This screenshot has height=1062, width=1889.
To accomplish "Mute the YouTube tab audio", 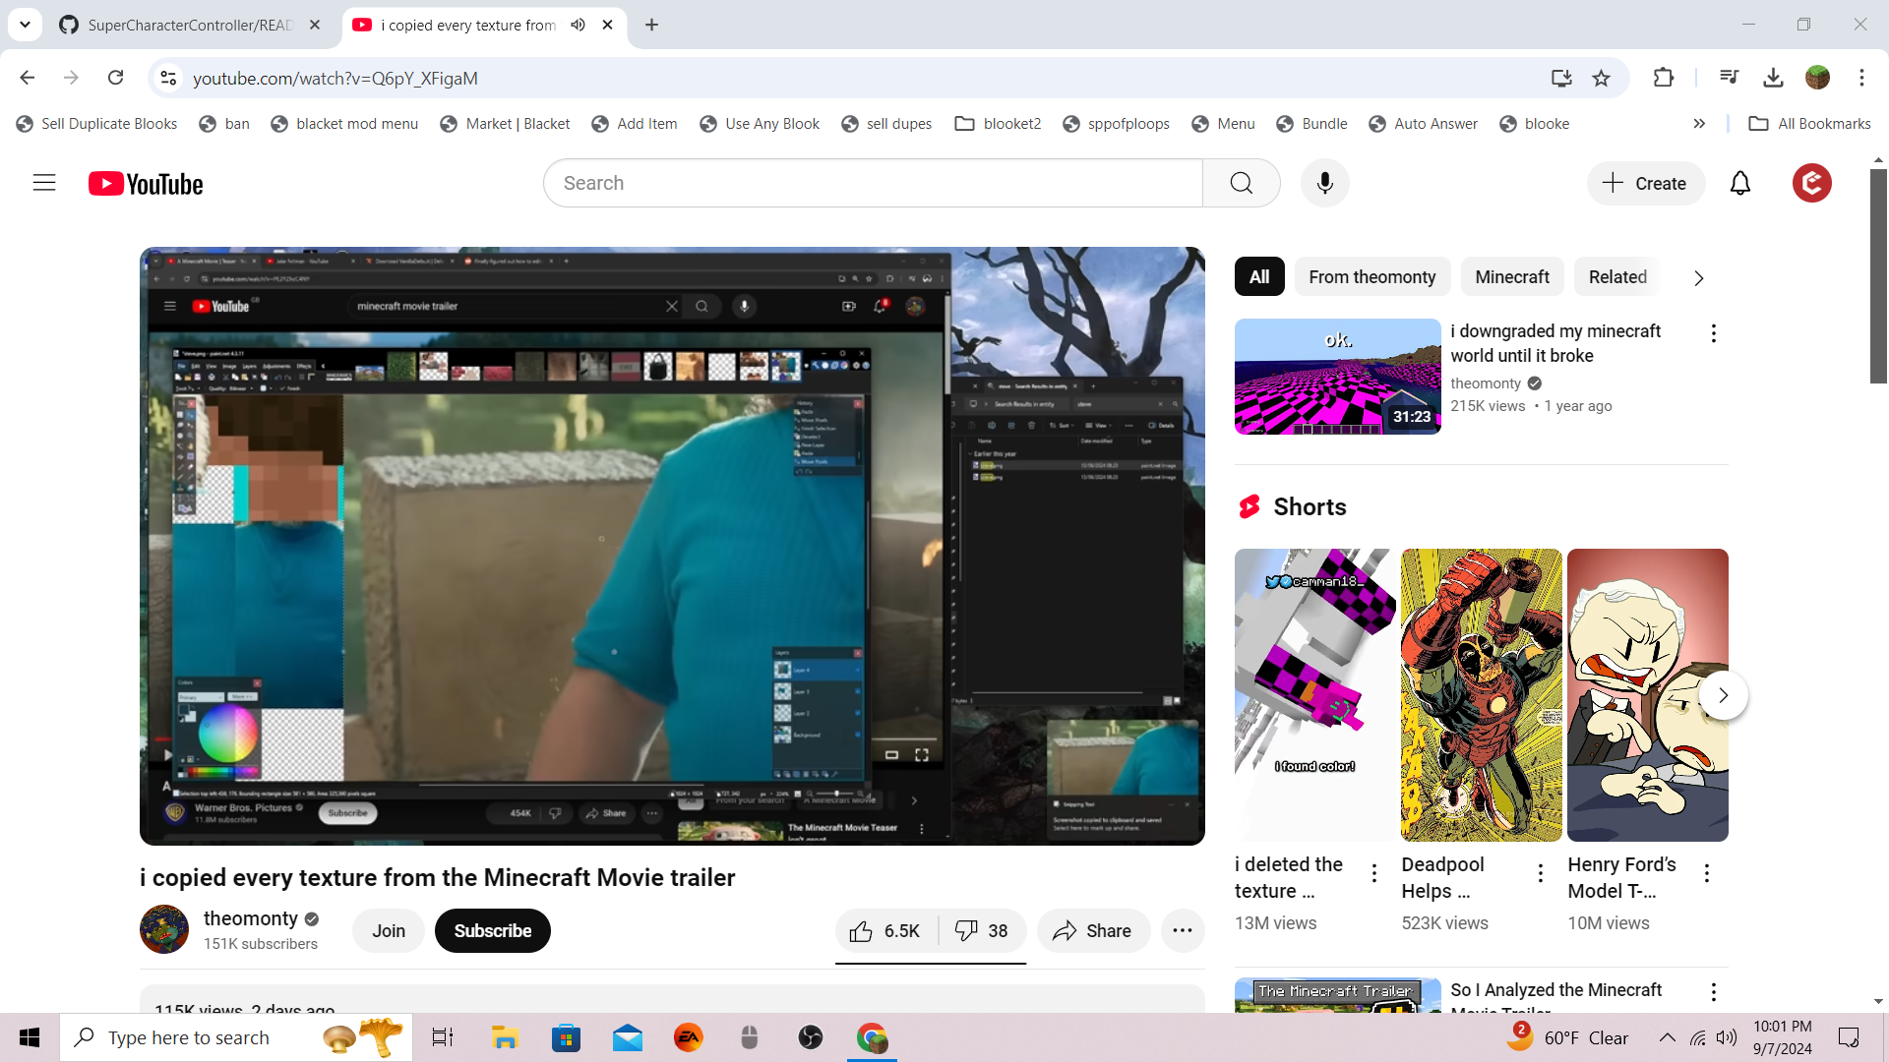I will 579,25.
